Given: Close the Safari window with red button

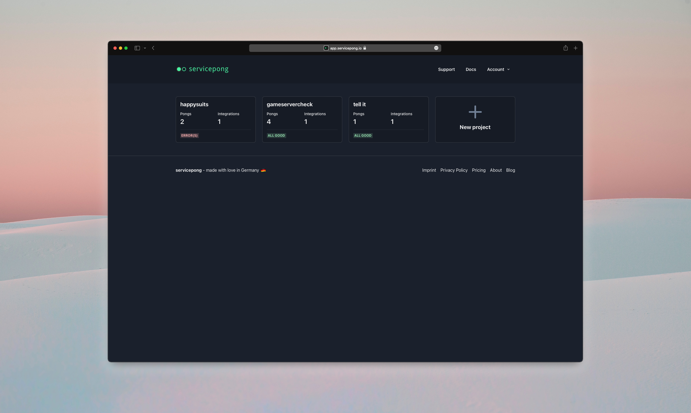Looking at the screenshot, I should click(x=115, y=48).
